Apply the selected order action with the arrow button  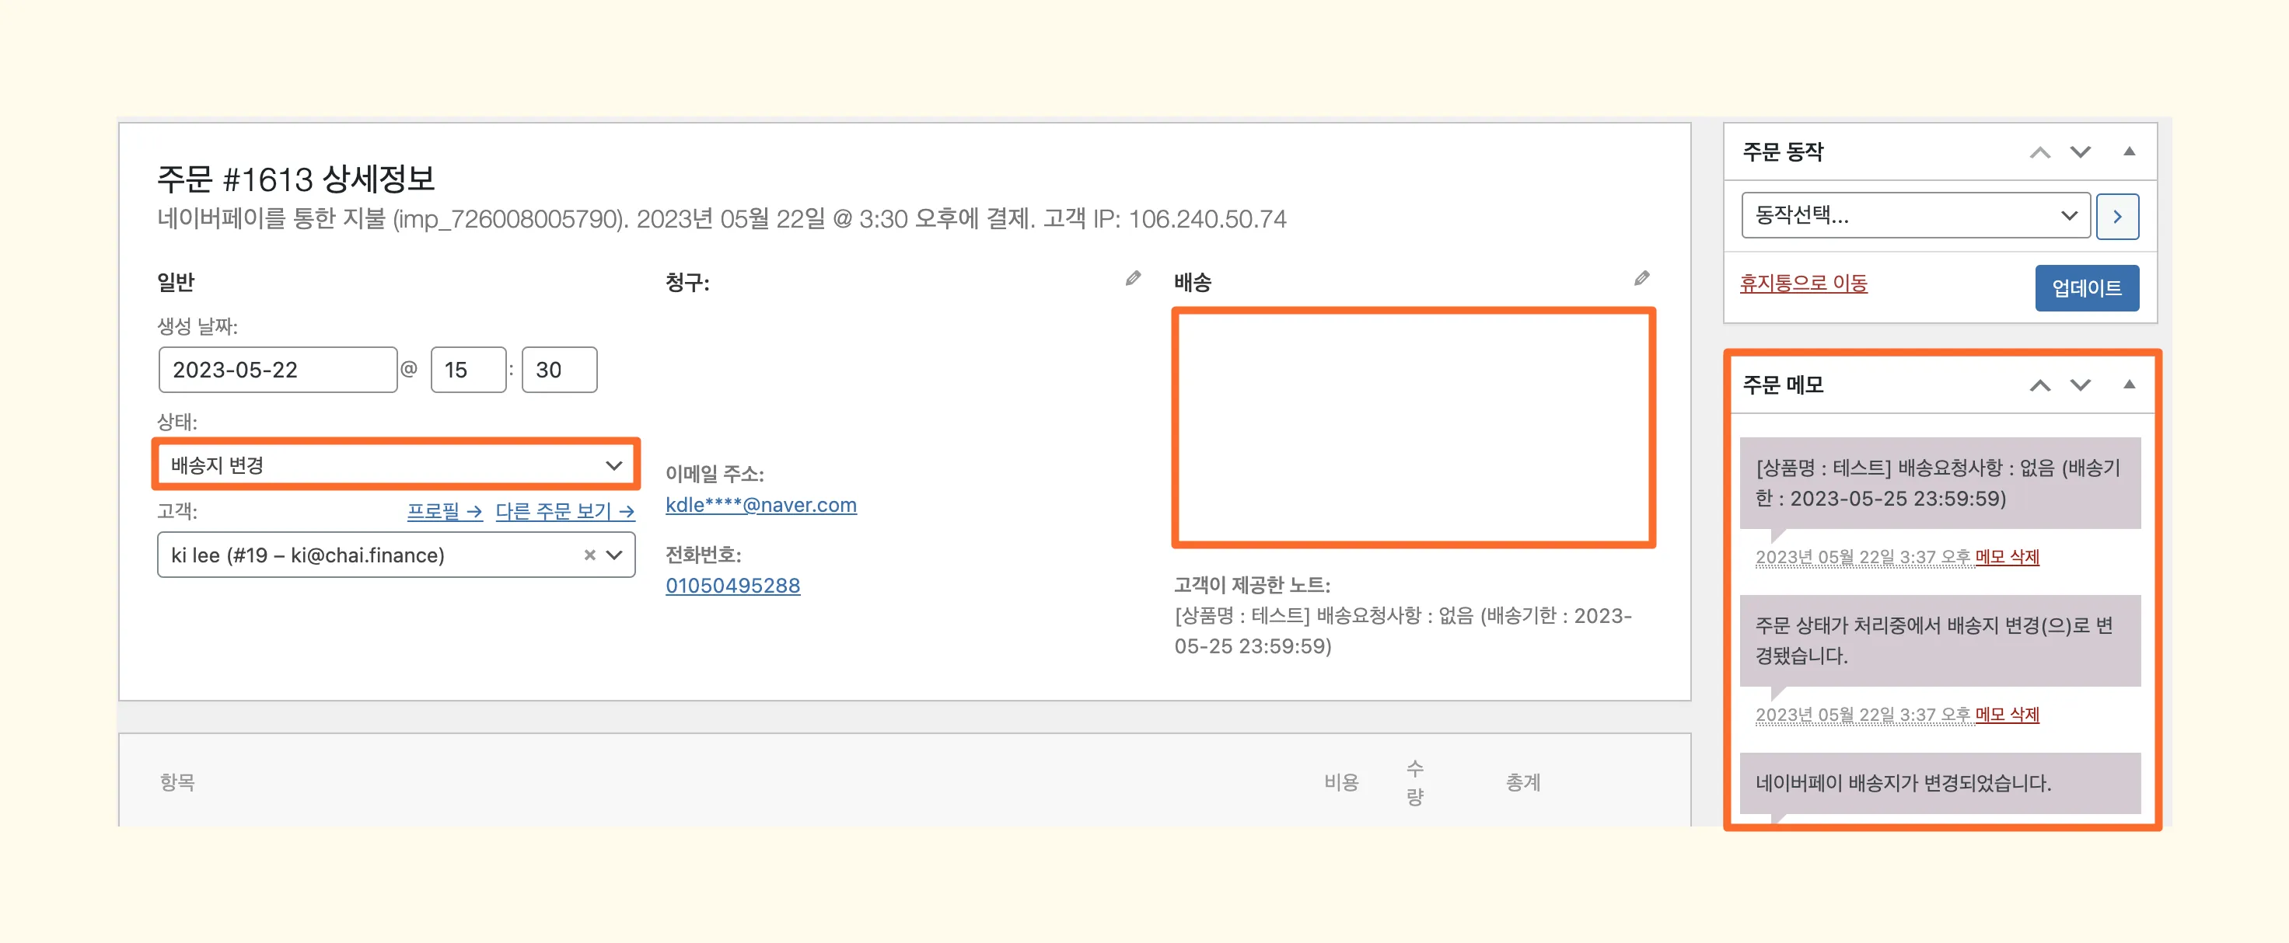tap(2116, 216)
